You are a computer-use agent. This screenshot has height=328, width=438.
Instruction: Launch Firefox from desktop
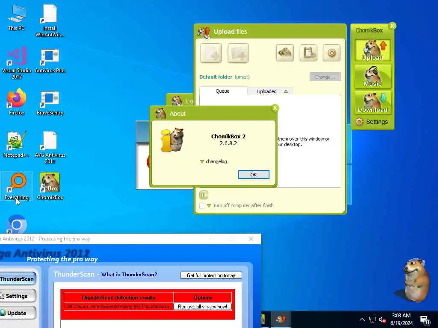pos(17,102)
